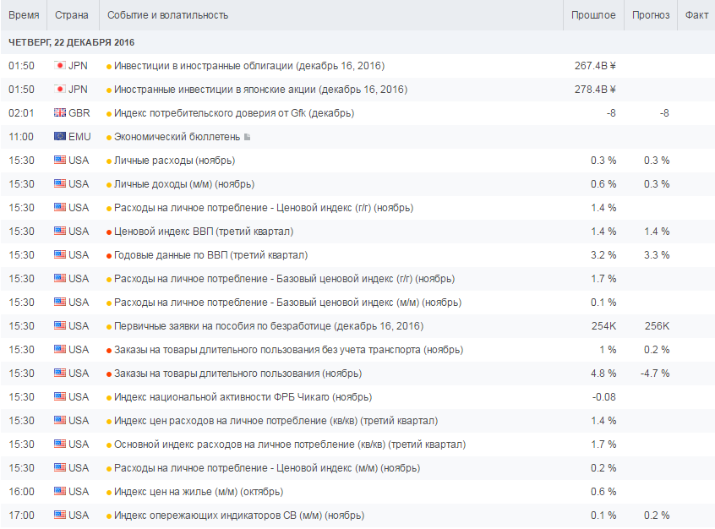Click the UK flag in the GBR row
Image resolution: width=715 pixels, height=529 pixels.
(60, 113)
